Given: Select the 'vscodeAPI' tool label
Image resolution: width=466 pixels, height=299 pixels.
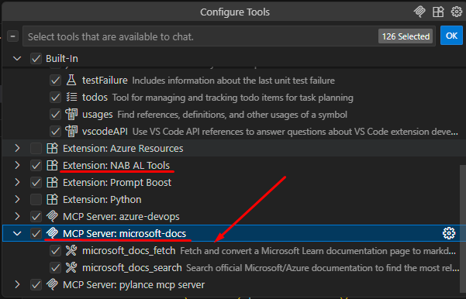Looking at the screenshot, I should [105, 131].
